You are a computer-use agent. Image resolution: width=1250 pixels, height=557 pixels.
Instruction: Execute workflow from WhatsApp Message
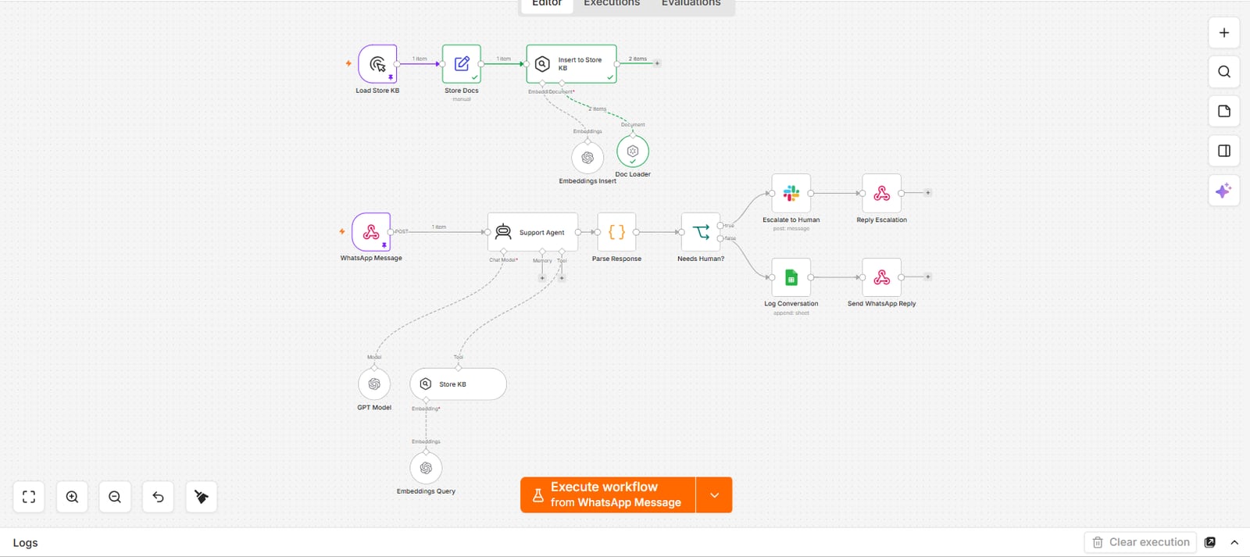point(608,495)
